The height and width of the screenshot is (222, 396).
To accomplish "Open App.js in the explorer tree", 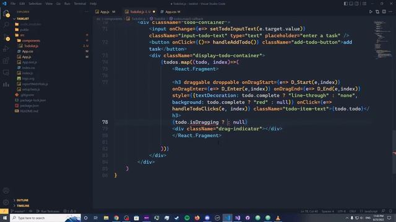I will coord(27,57).
